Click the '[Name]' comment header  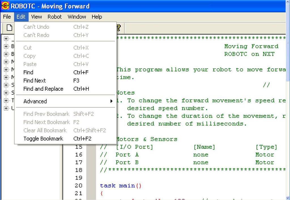pyautogui.click(x=204, y=147)
